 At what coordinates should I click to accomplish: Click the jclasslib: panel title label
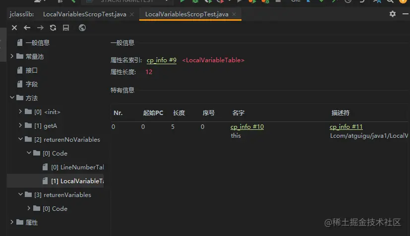pos(22,14)
